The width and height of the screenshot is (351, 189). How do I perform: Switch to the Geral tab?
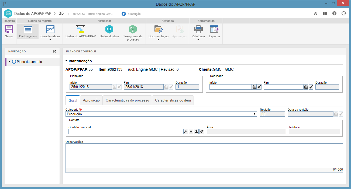(x=73, y=100)
